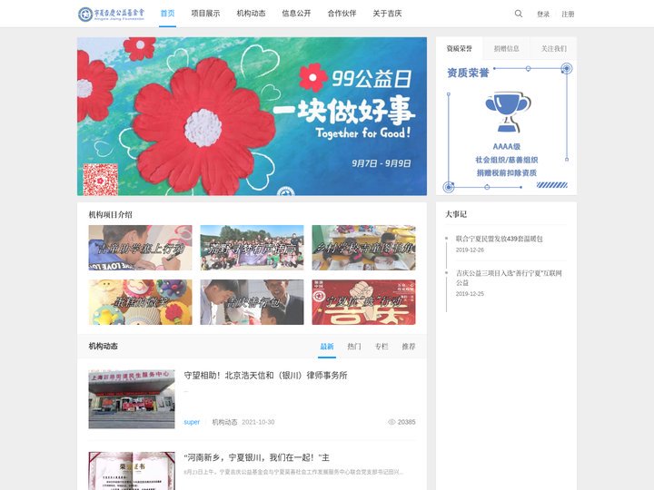Click the 捐赠税前扣除资质 text
654x490 pixels.
click(506, 172)
